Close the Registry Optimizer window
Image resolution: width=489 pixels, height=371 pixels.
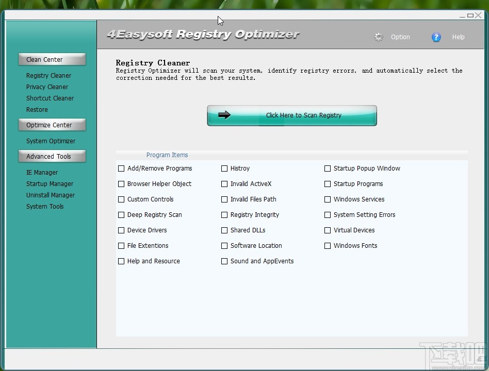(478, 15)
